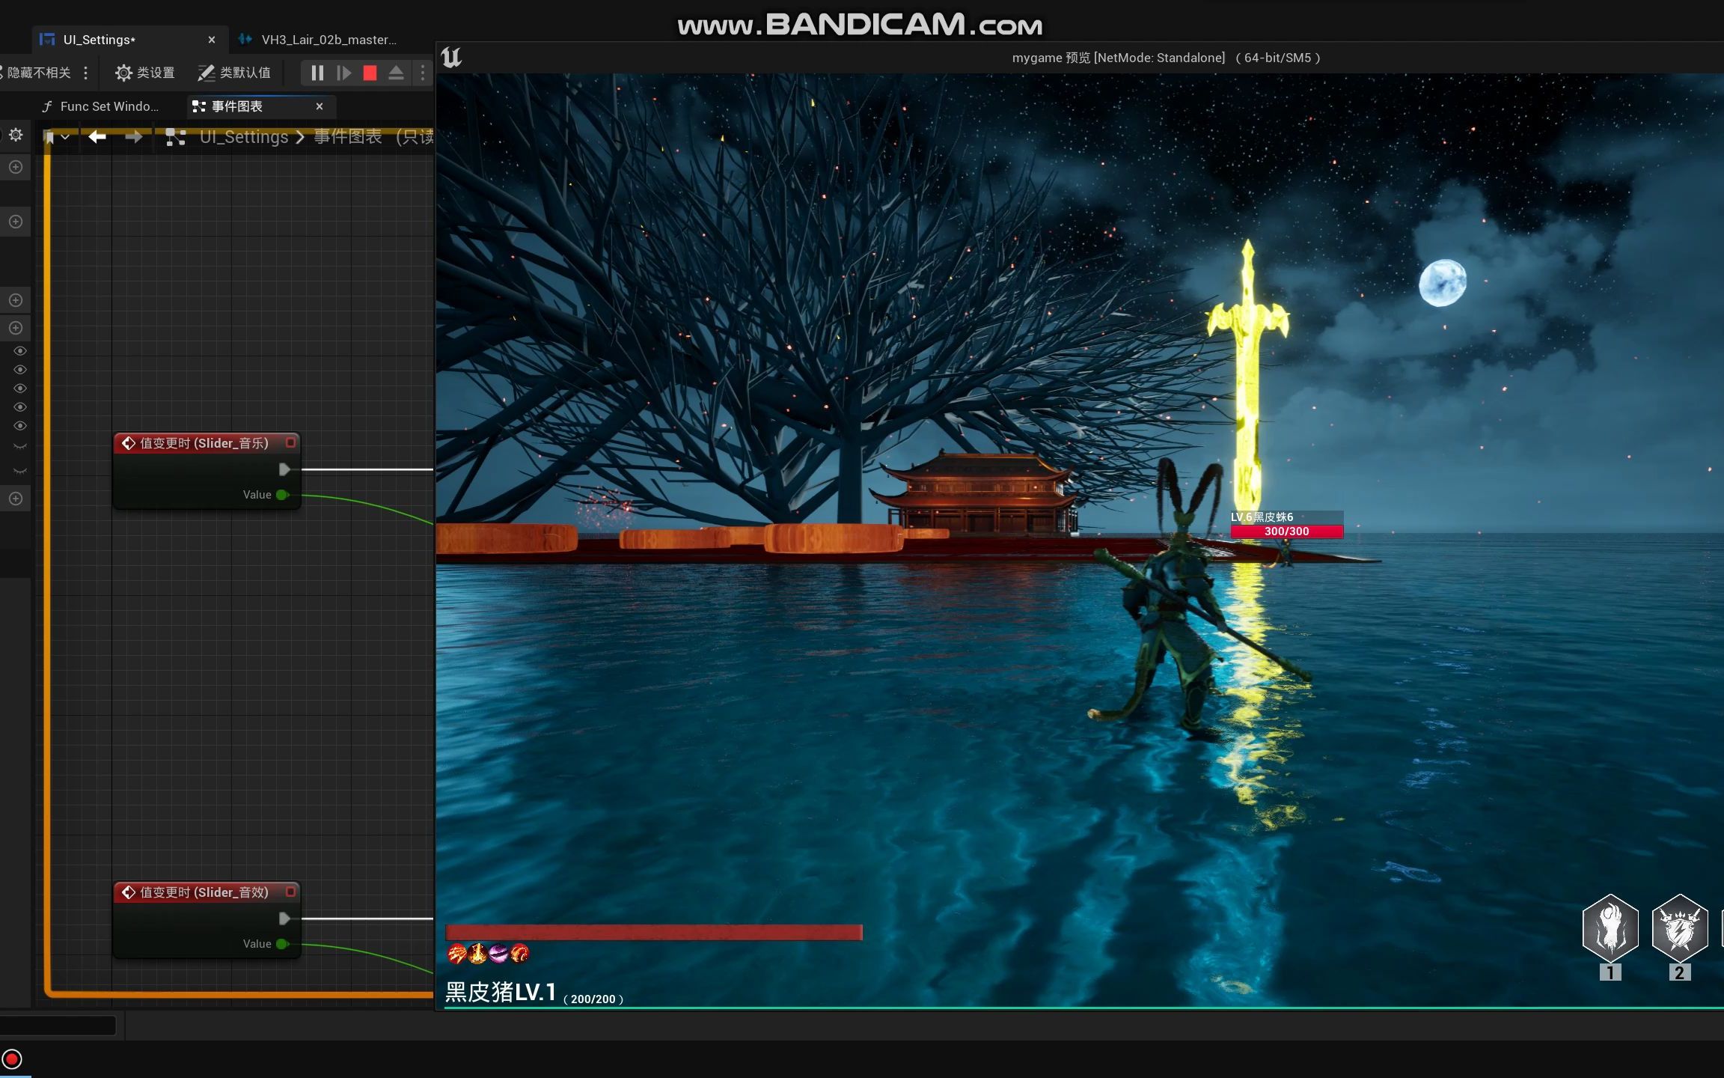Stop the play session with red square
Image resolution: width=1724 pixels, height=1078 pixels.
[x=370, y=73]
